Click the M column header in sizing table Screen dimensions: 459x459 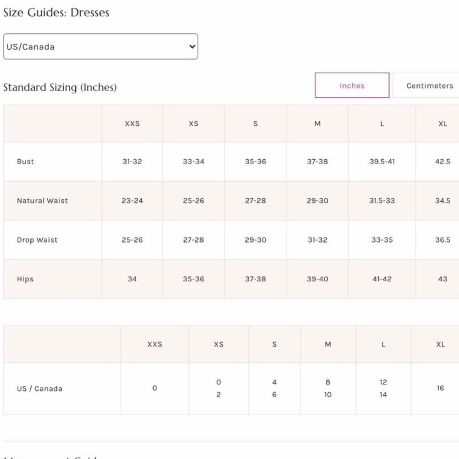pos(317,123)
